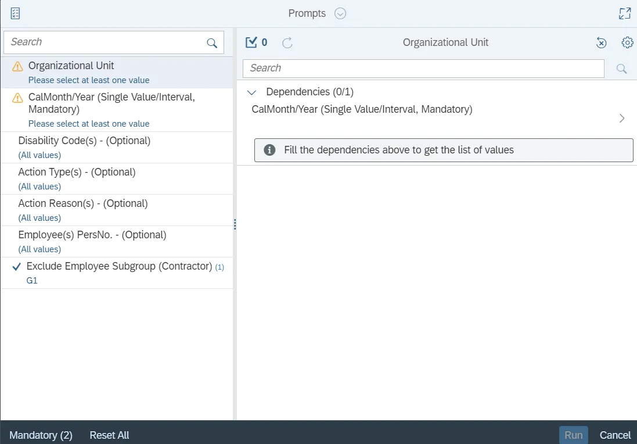
Task: Click the prompt summary list icon
Action: tap(16, 13)
